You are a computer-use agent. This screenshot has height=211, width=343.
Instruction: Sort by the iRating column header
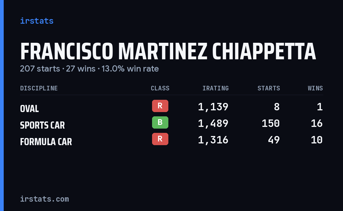coord(216,88)
